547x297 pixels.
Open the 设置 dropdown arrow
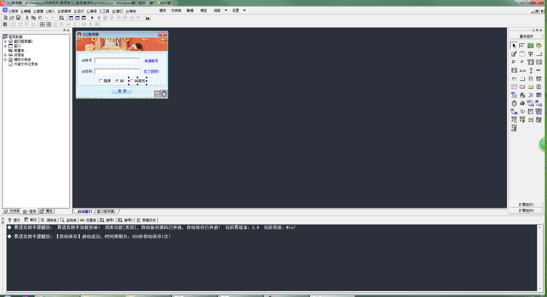pyautogui.click(x=244, y=10)
